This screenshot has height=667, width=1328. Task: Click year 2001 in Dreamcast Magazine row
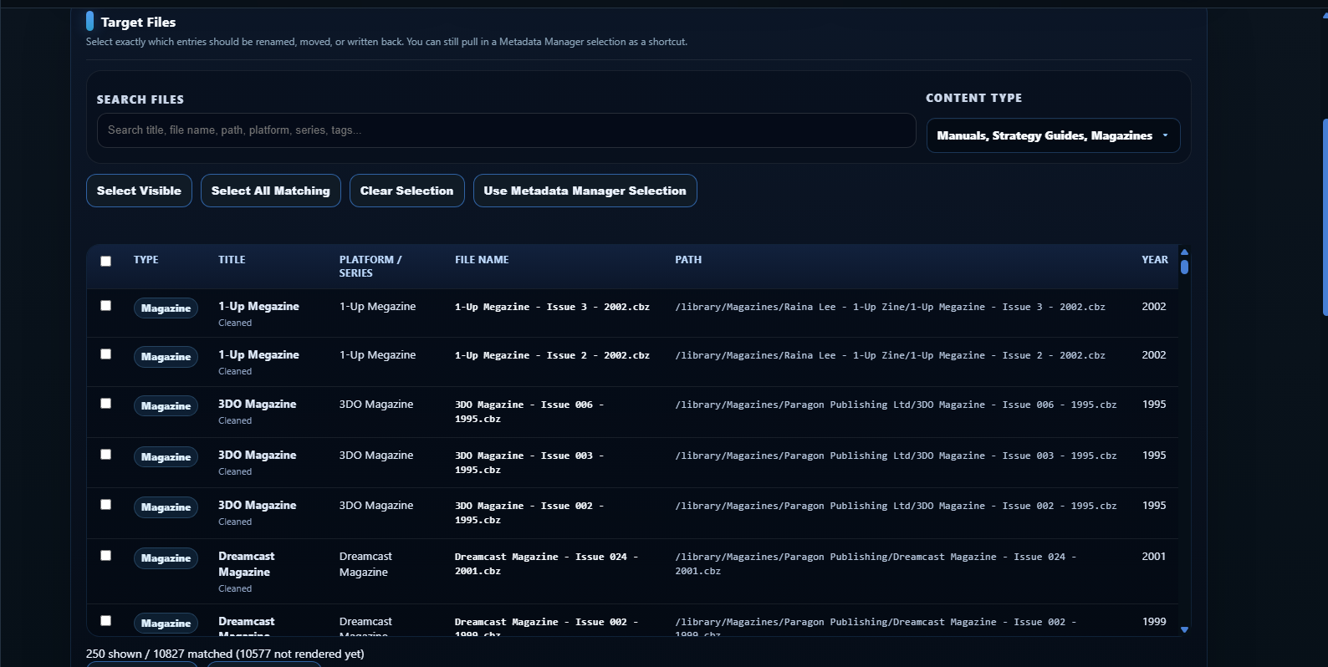[x=1153, y=556]
